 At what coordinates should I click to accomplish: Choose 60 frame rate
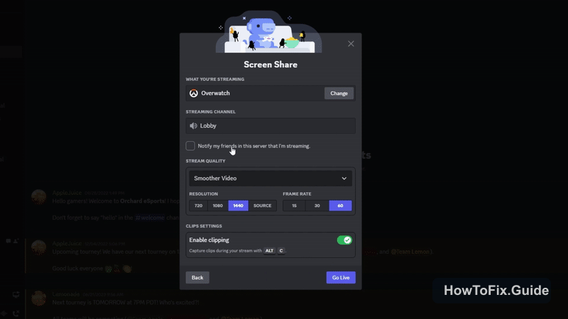point(340,206)
